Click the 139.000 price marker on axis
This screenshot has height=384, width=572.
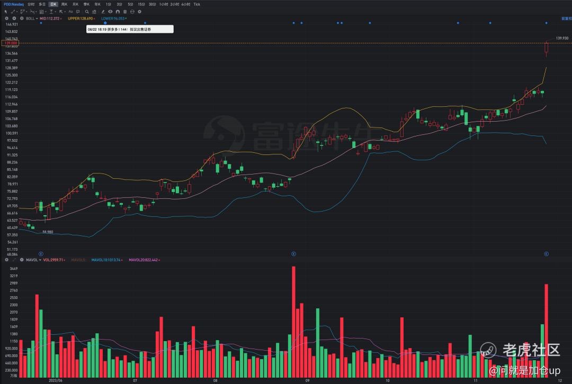[x=11, y=43]
